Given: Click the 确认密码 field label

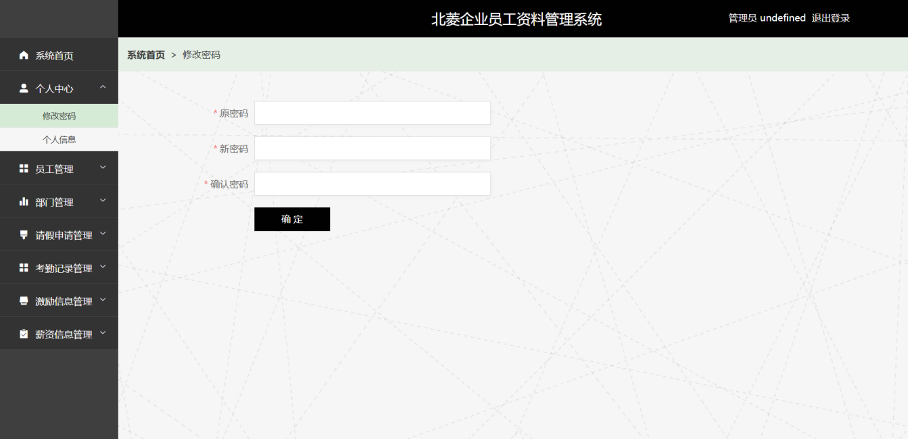Looking at the screenshot, I should (229, 184).
